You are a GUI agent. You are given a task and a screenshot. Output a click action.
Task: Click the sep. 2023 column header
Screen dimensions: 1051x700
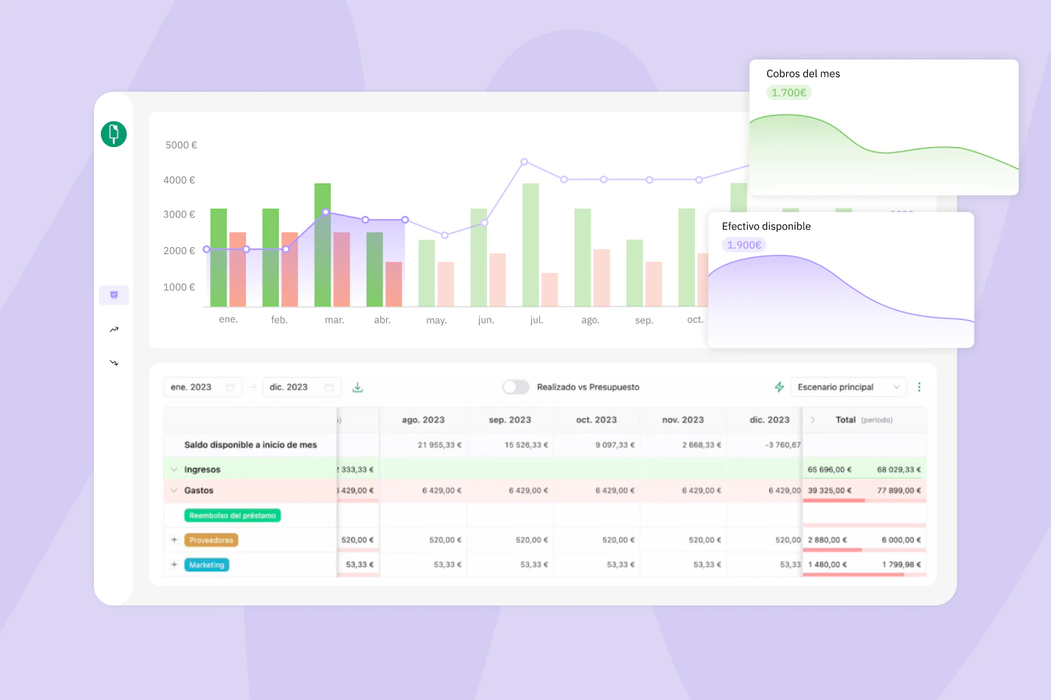pyautogui.click(x=510, y=420)
